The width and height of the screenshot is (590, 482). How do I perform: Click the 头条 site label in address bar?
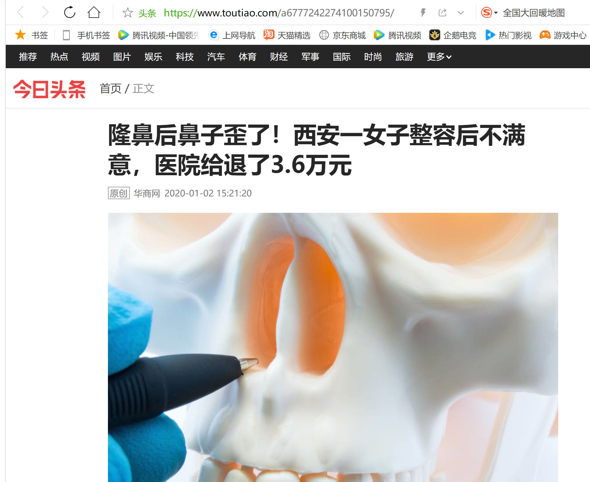pos(147,13)
